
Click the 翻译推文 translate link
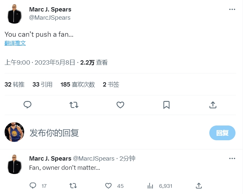(x=15, y=43)
